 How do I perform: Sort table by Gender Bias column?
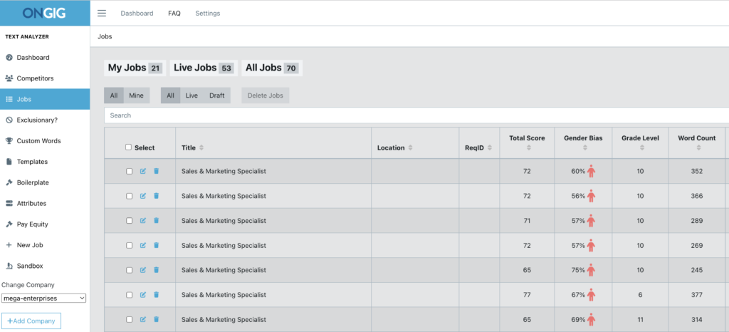tap(584, 148)
